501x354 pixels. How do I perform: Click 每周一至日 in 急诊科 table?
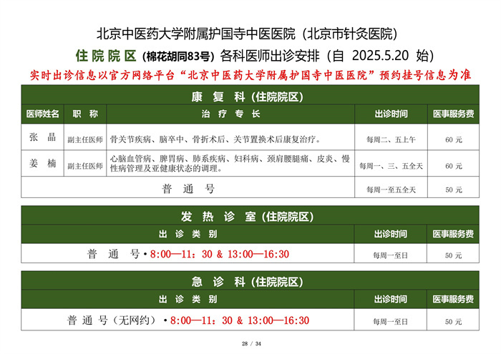click(x=391, y=322)
